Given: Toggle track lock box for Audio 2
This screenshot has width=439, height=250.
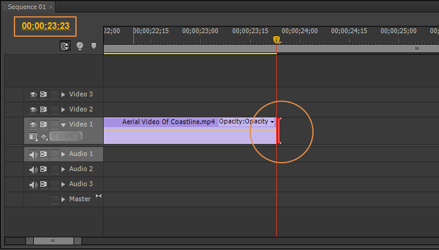Looking at the screenshot, I should pos(55,169).
